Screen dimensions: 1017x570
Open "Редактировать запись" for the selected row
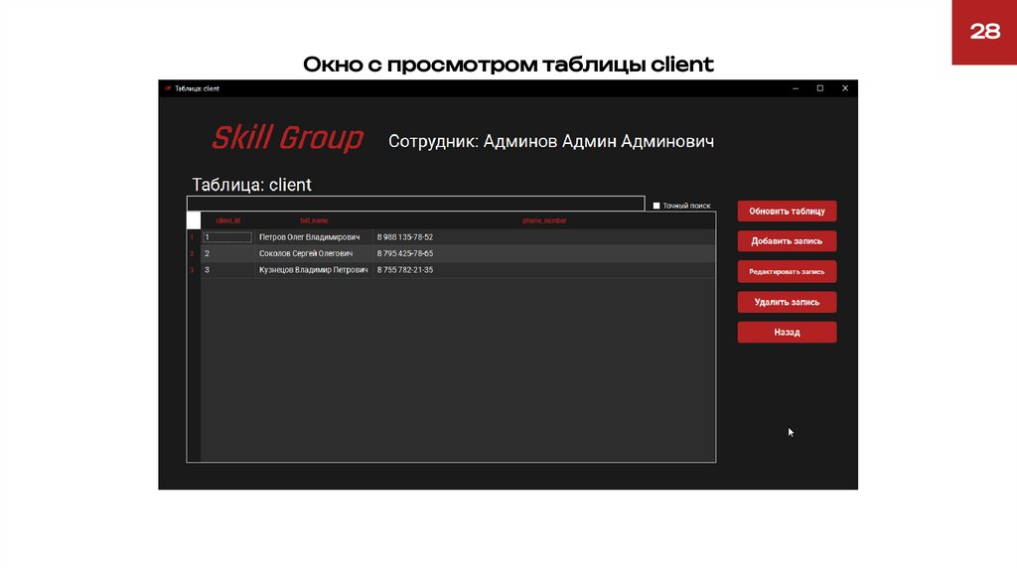coord(787,272)
